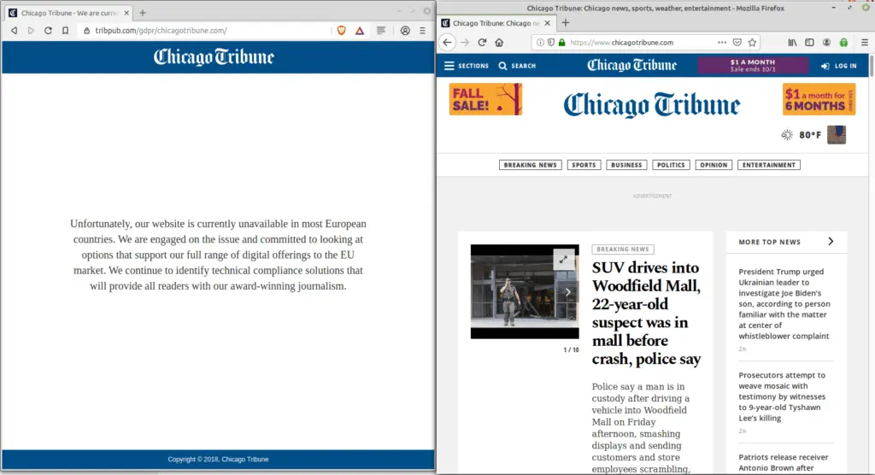The height and width of the screenshot is (475, 875).
Task: Advance to next photo in gallery
Action: (x=568, y=292)
